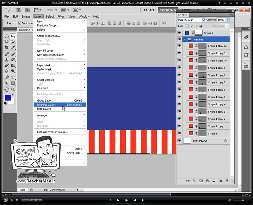Image resolution: width=253 pixels, height=205 pixels.
Task: Hide Shape 1 copy 12 layer
Action: pos(179,46)
